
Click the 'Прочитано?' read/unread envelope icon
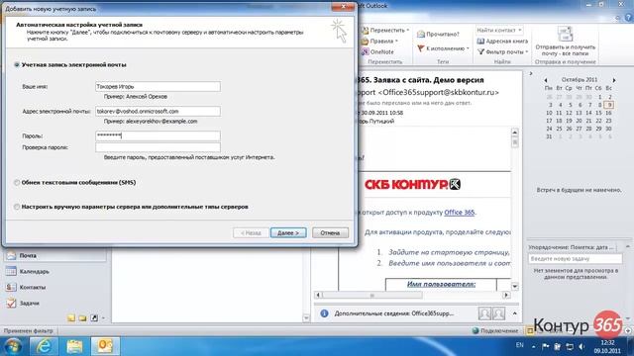pyautogui.click(x=421, y=35)
